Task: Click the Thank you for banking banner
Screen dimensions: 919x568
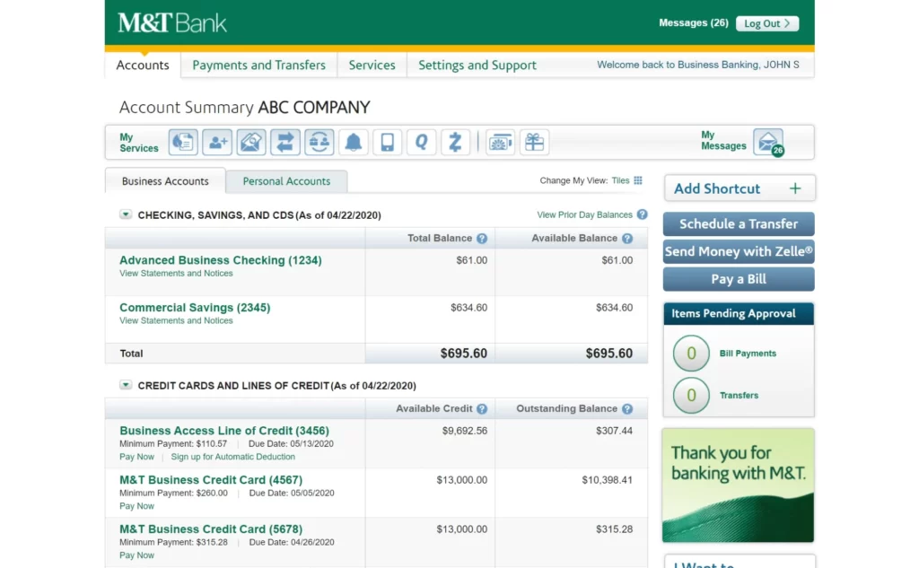Action: point(738,485)
